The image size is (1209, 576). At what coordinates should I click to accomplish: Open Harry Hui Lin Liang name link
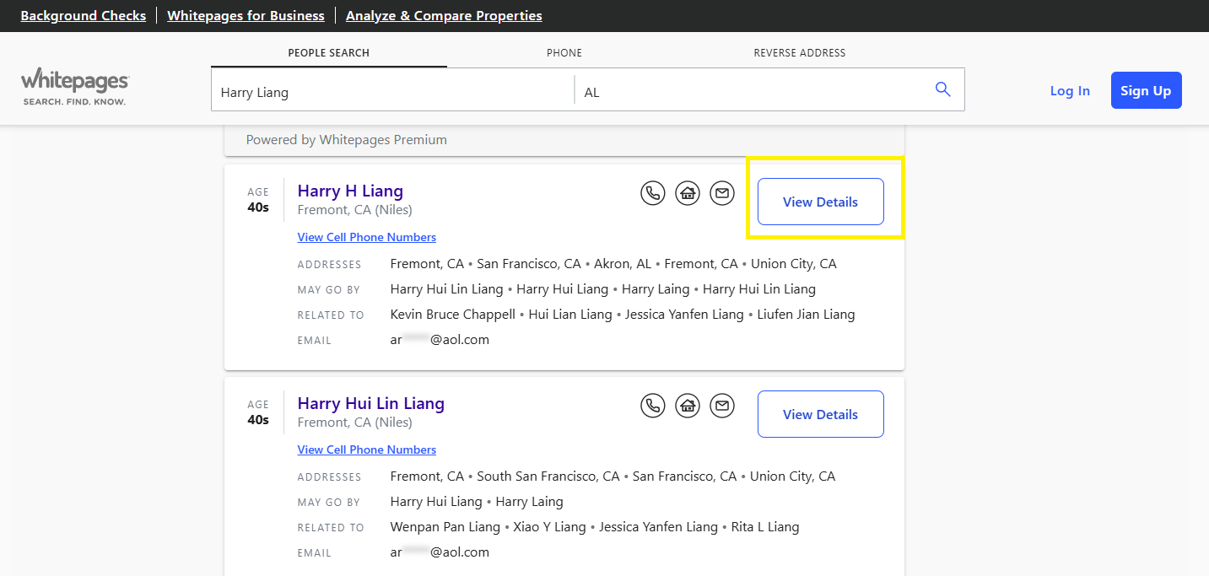pyautogui.click(x=371, y=403)
